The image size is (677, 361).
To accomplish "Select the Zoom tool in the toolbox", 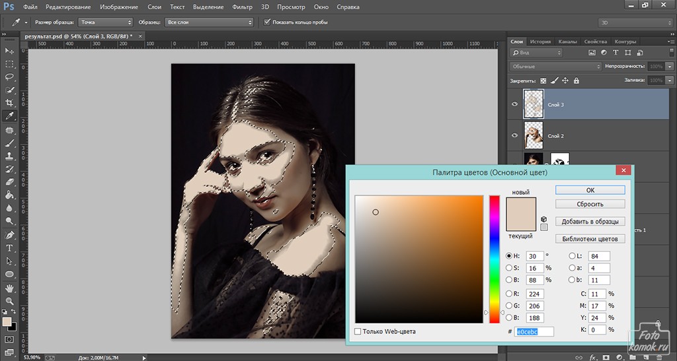I will point(9,301).
